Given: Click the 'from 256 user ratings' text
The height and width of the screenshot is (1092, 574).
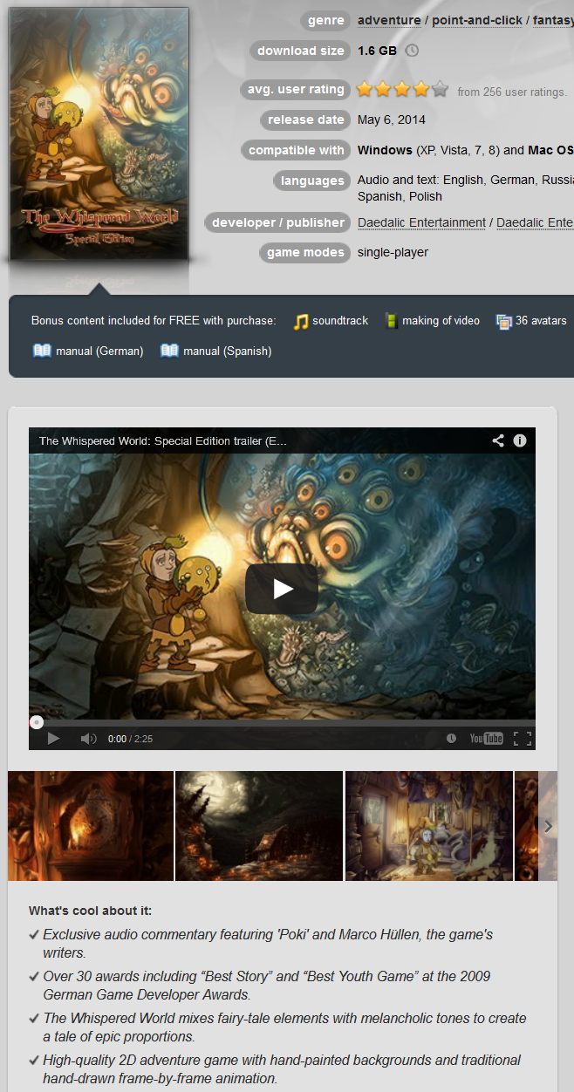Looking at the screenshot, I should pyautogui.click(x=512, y=92).
